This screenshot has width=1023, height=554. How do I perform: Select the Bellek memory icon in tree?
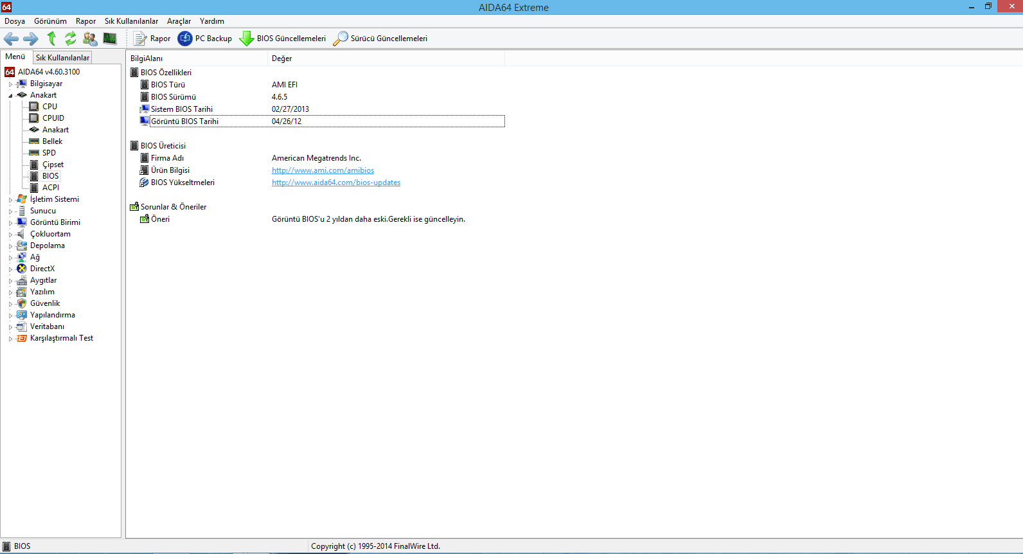(35, 141)
